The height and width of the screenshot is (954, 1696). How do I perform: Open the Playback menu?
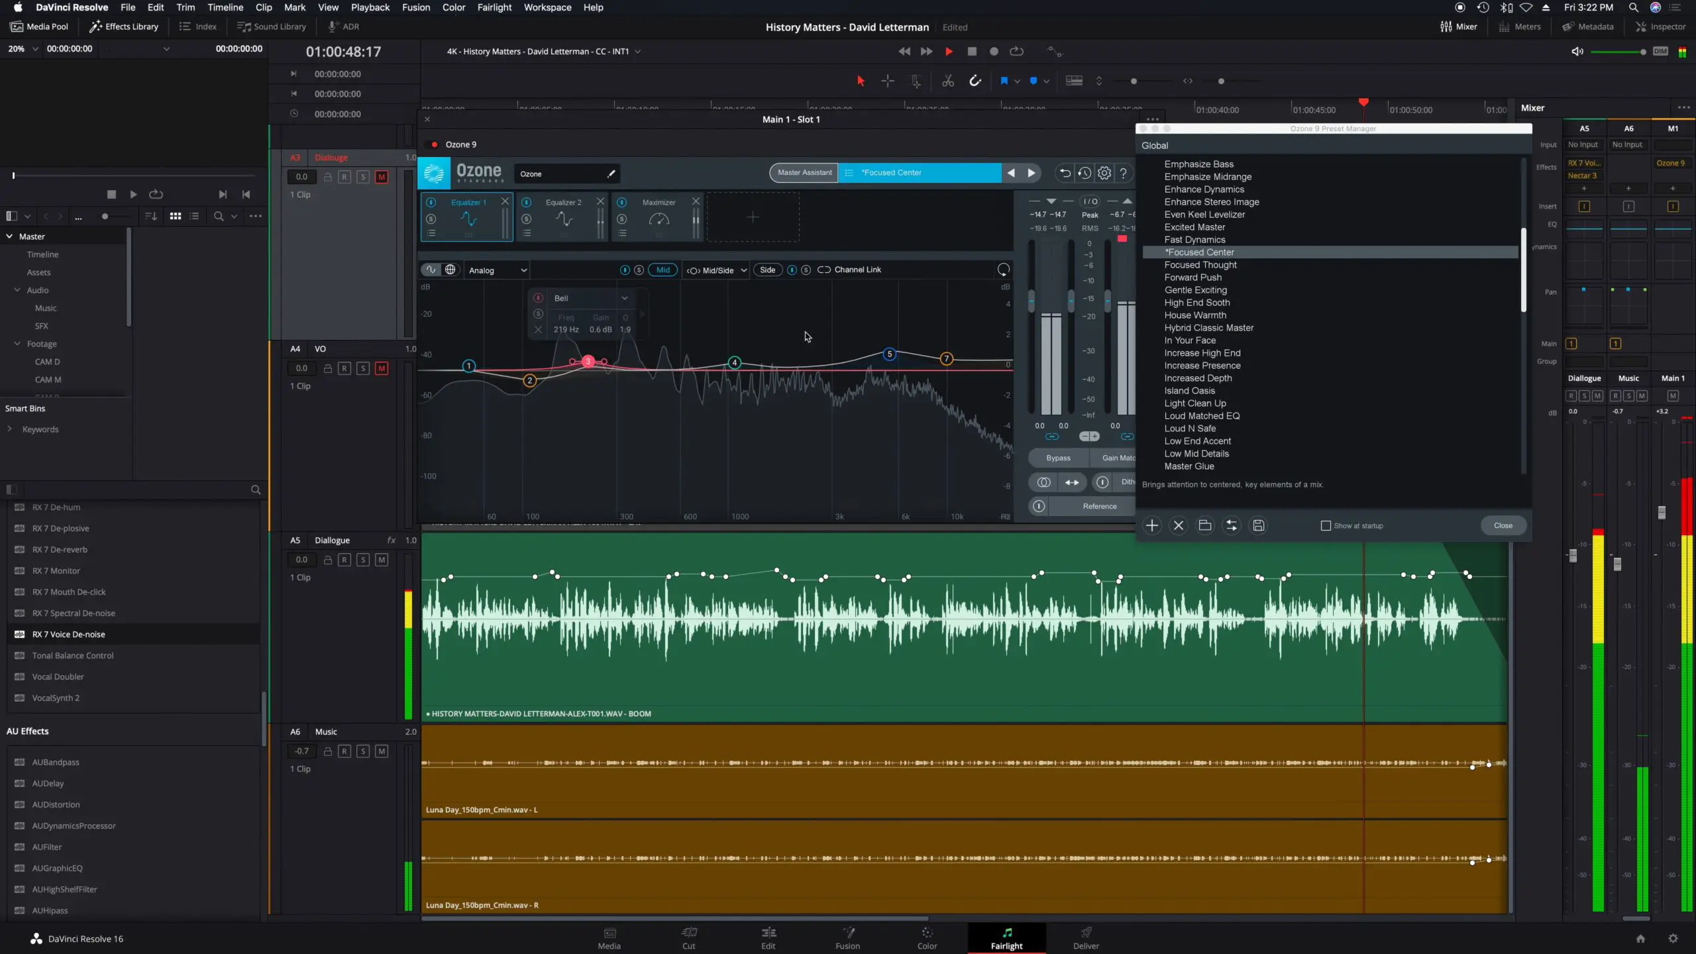(x=370, y=7)
